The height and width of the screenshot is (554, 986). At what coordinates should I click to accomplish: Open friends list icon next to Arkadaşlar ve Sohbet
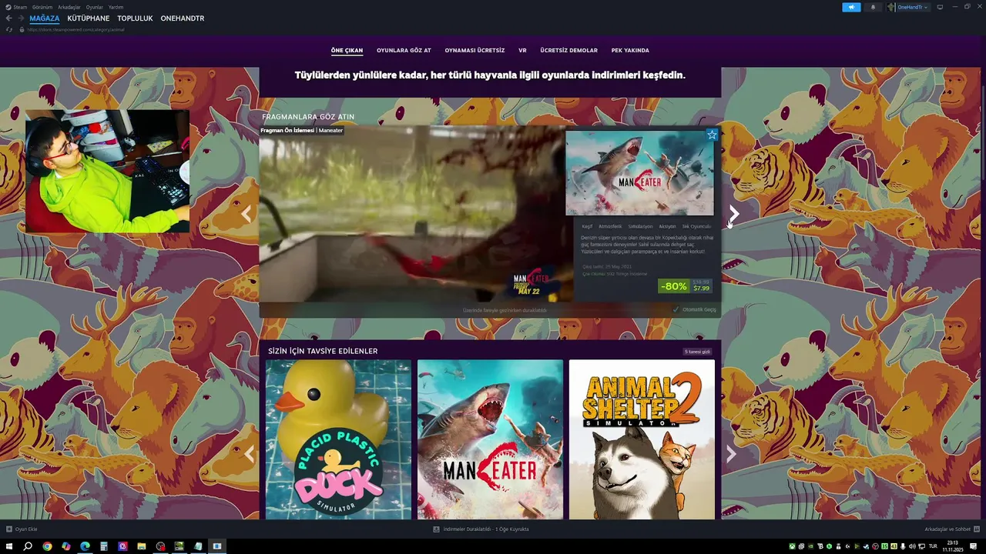[977, 529]
